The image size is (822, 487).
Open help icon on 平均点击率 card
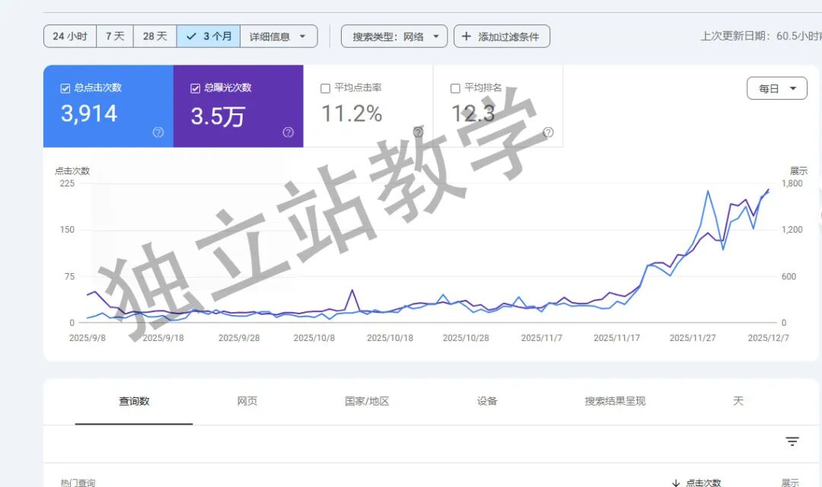pos(418,132)
